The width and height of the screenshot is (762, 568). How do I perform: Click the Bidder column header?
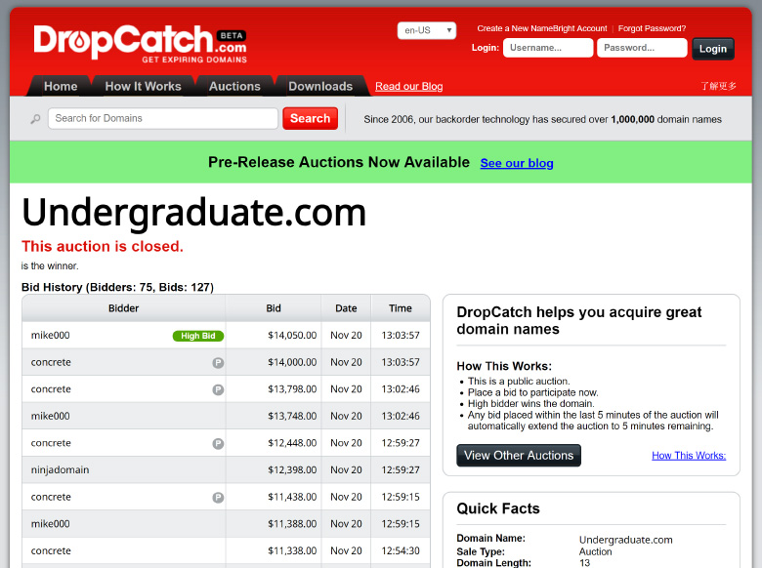click(123, 308)
